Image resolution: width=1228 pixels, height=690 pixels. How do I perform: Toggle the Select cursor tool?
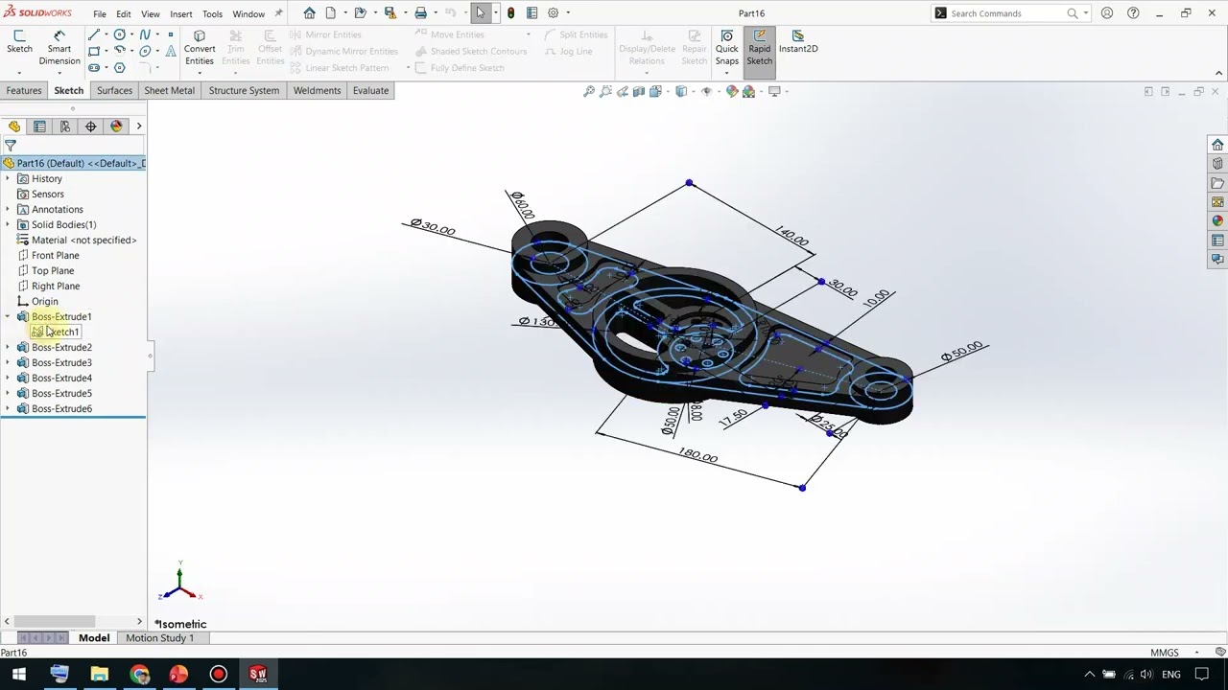480,13
